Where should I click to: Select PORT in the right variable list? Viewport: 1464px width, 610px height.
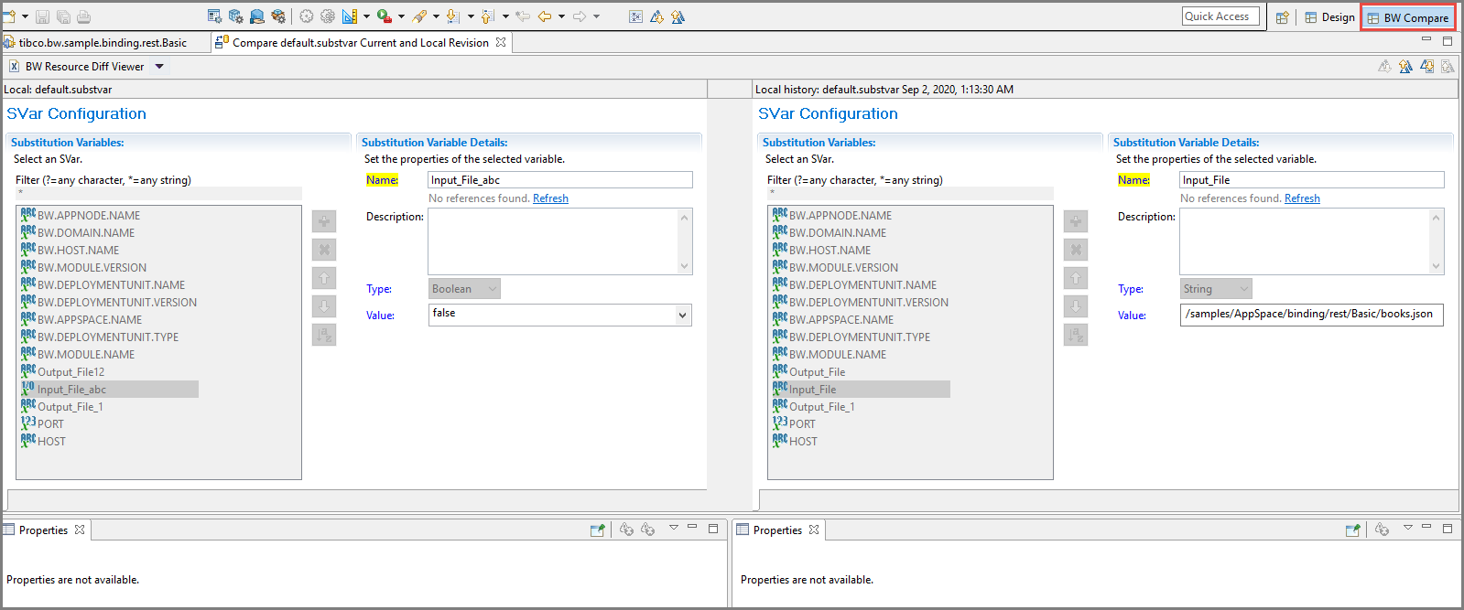pyautogui.click(x=802, y=424)
